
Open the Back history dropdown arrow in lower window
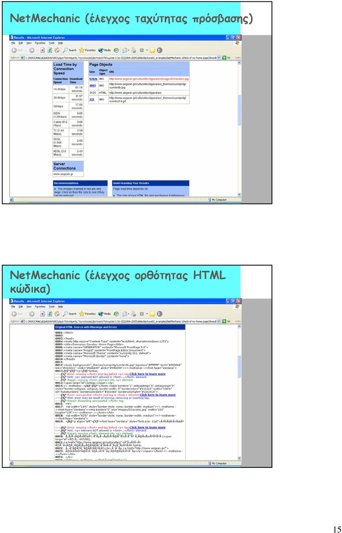[x=26, y=314]
